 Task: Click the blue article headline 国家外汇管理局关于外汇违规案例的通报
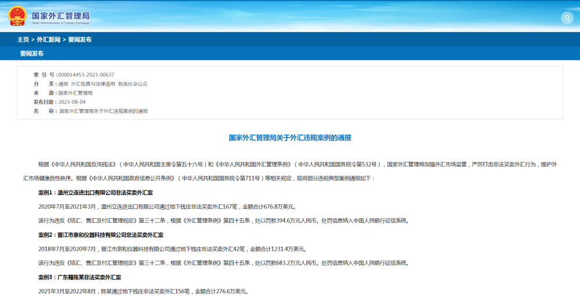point(290,138)
